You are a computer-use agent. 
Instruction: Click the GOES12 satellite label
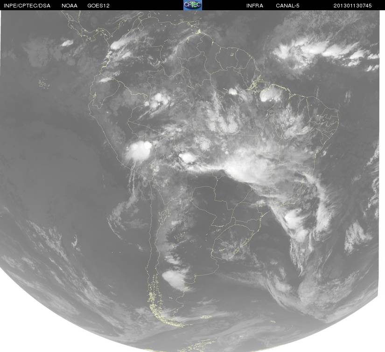tap(98, 6)
